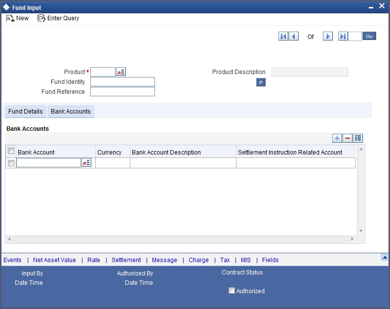Open single record view of table
Image resolution: width=390 pixels, height=309 pixels.
[x=358, y=138]
